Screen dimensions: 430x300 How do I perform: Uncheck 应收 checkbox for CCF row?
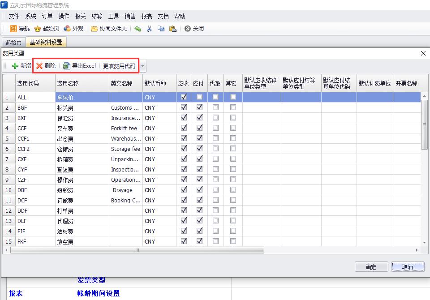coord(184,128)
